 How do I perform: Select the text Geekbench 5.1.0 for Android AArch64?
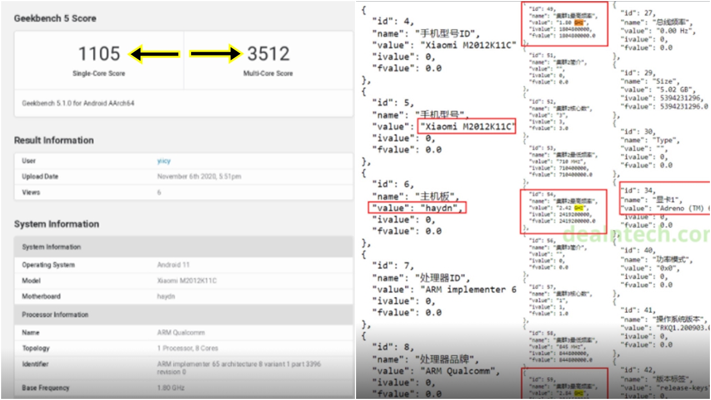coord(78,103)
